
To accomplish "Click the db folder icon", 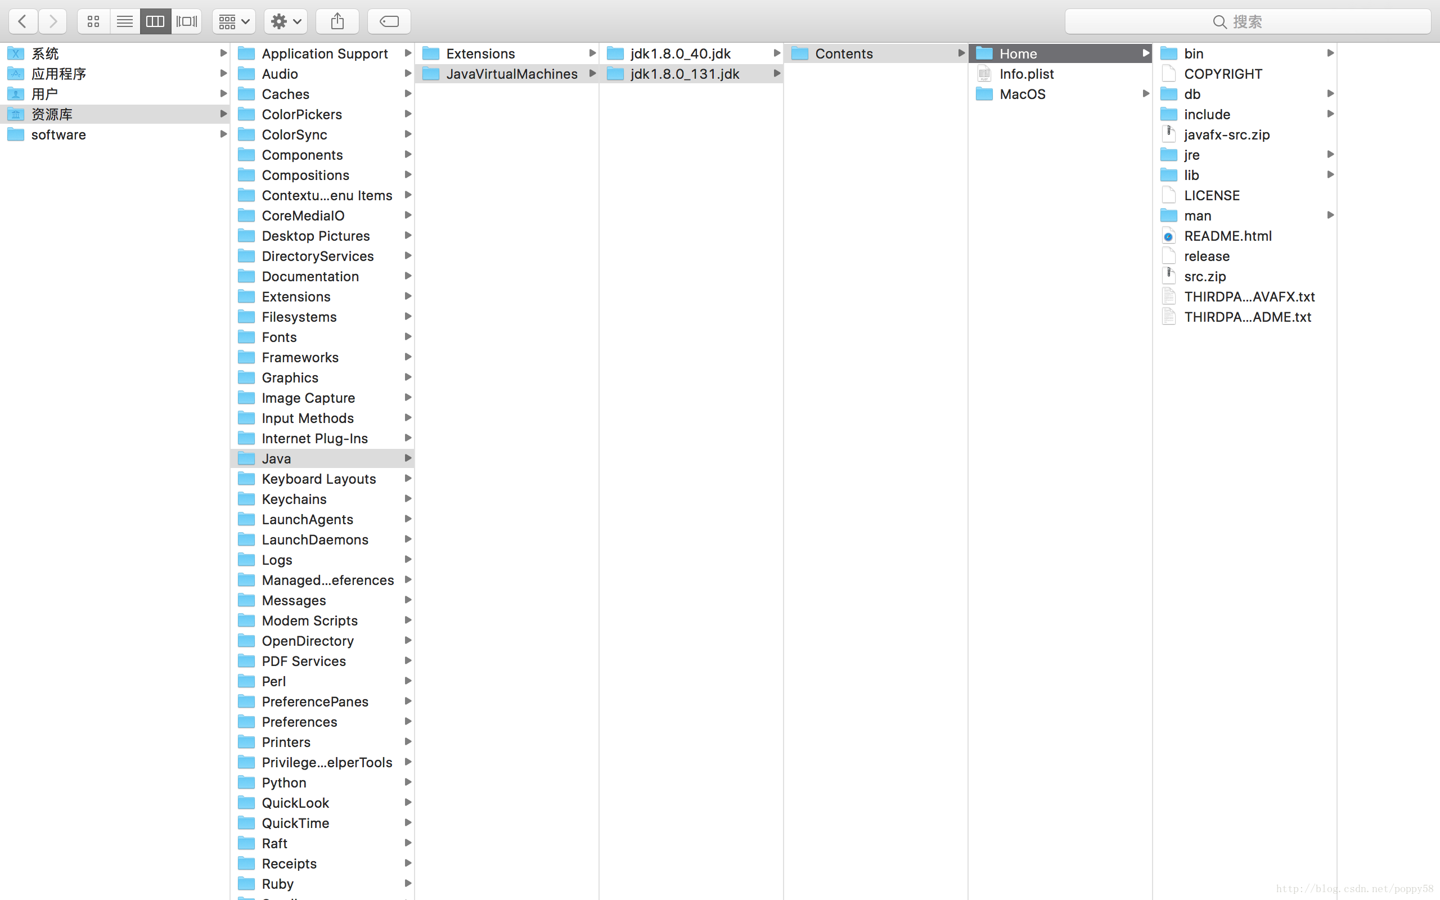I will [x=1169, y=94].
